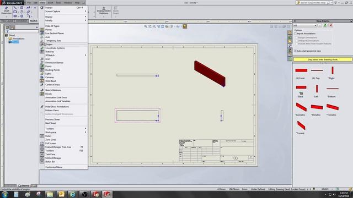Switch to the Annotation tab
353x198 pixels.
22,21
